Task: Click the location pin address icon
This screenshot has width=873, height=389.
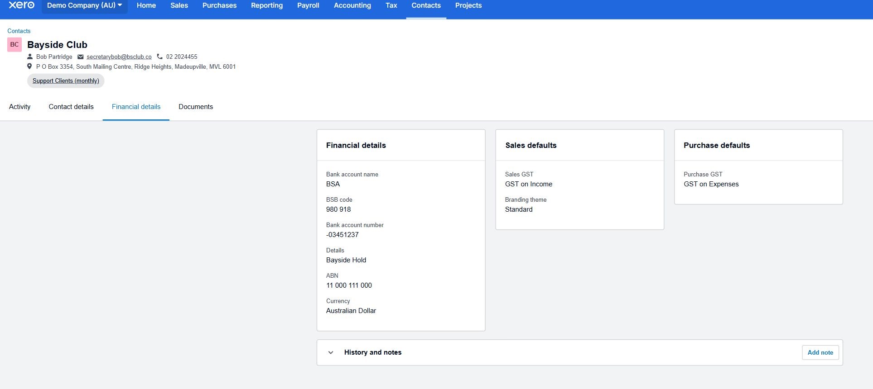Action: pyautogui.click(x=29, y=66)
